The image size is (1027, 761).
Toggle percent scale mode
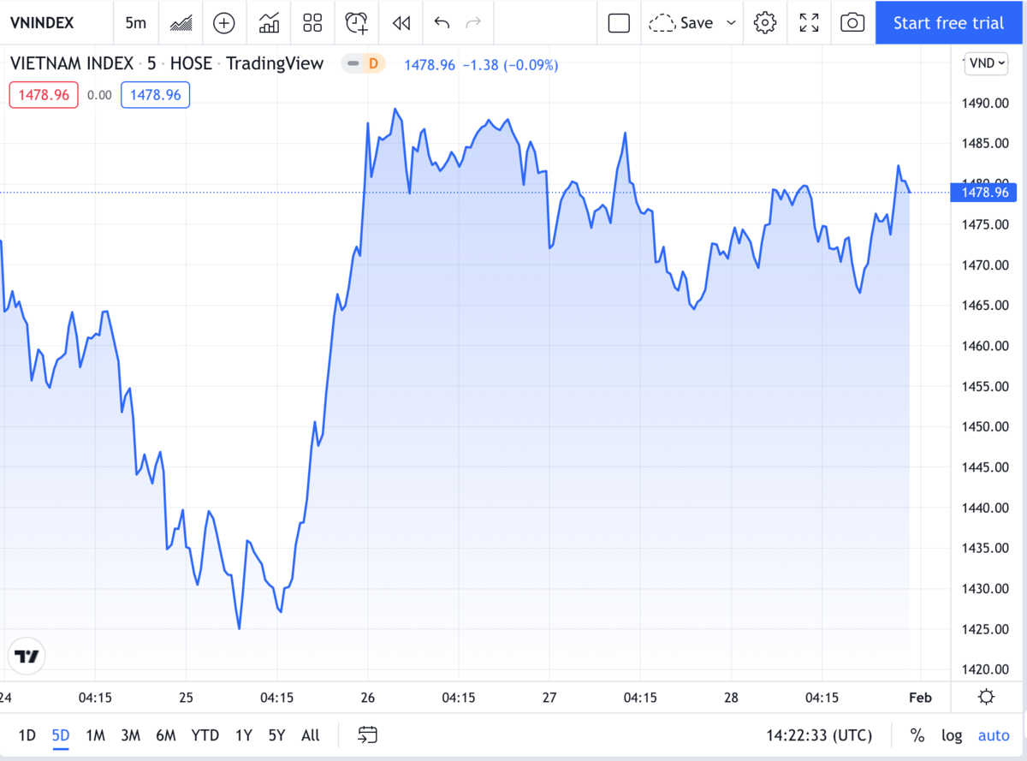917,735
